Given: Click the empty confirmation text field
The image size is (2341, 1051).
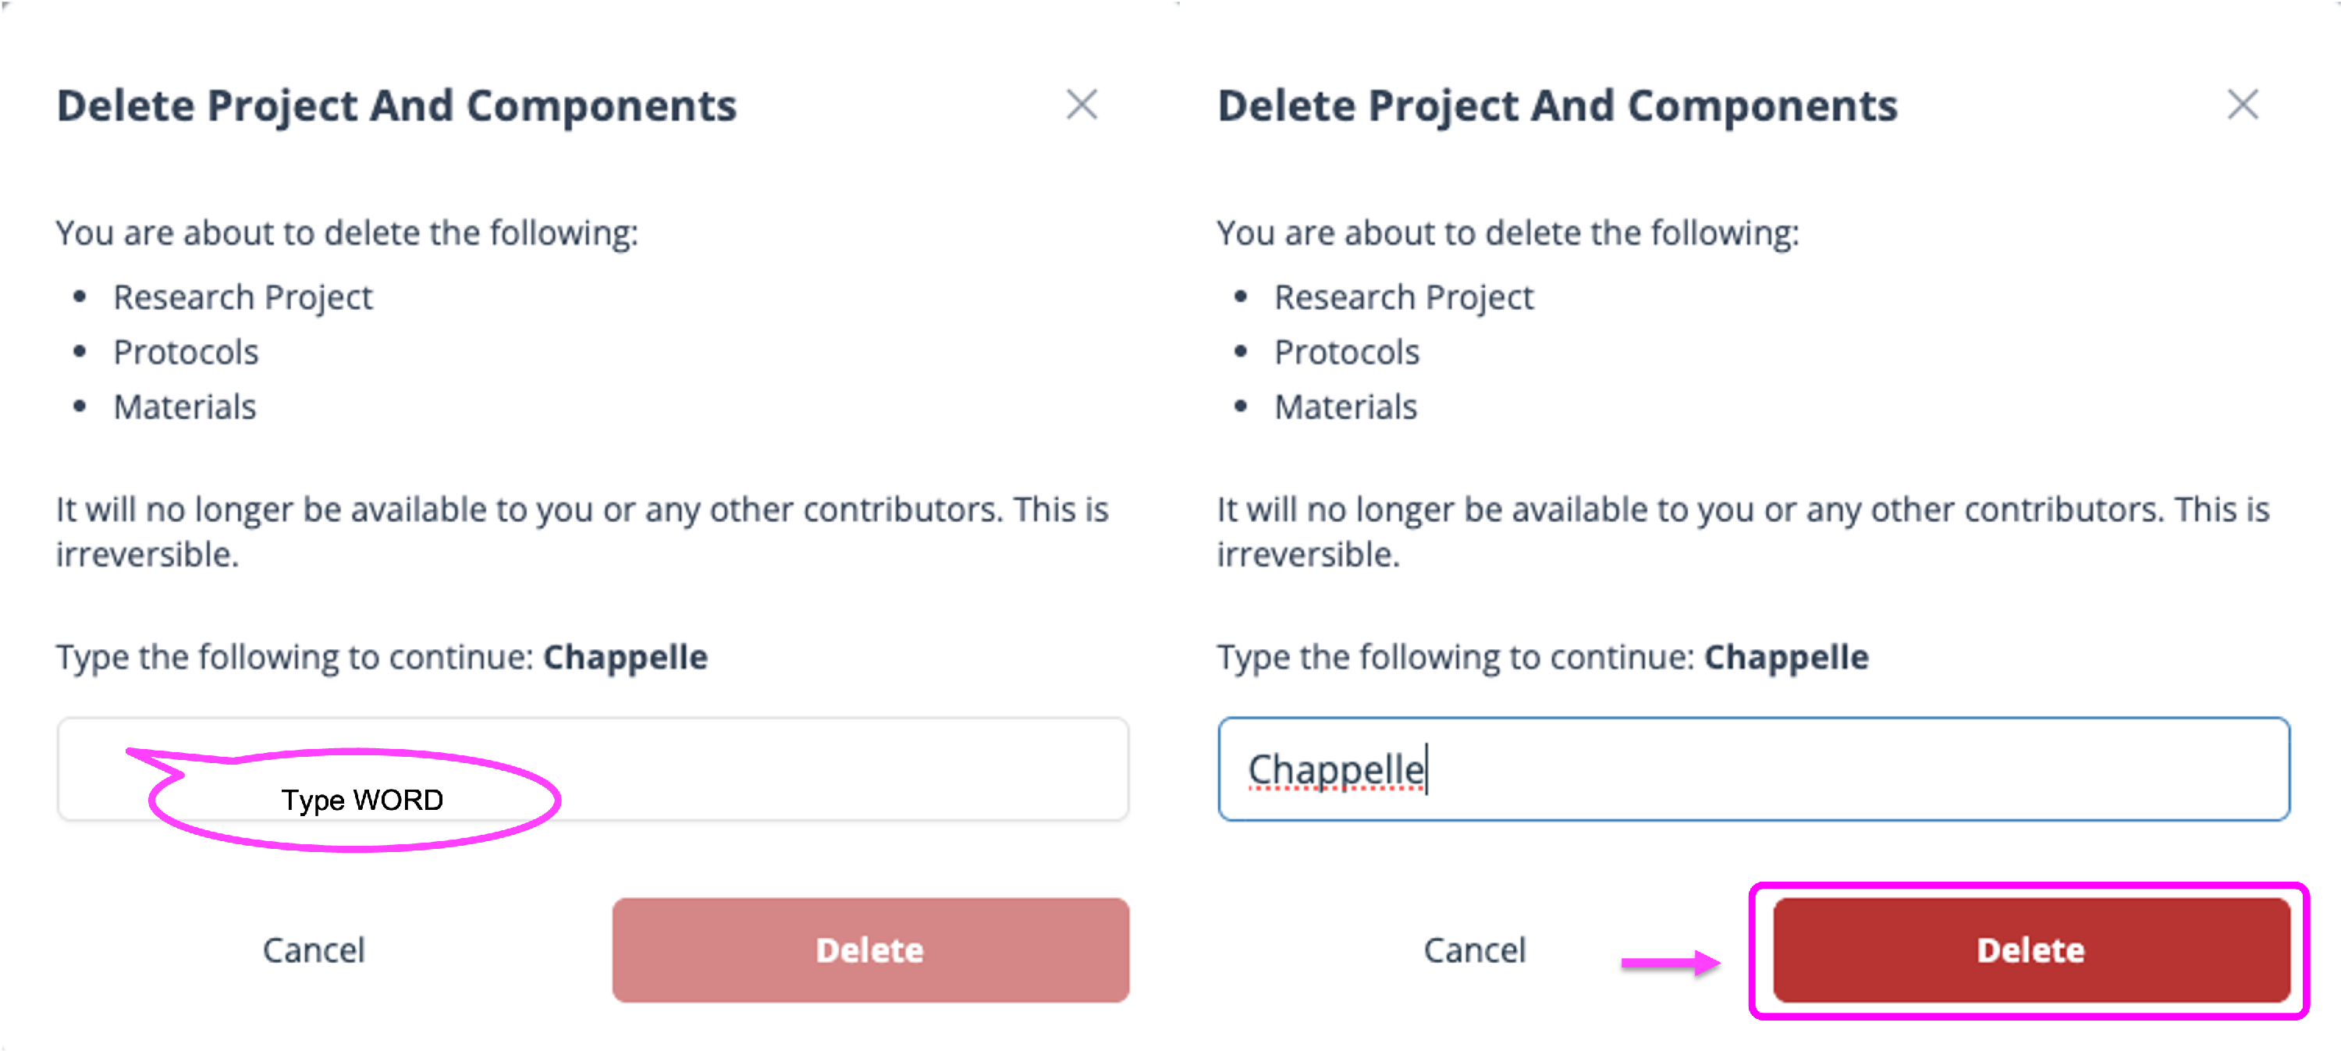Looking at the screenshot, I should pos(818,769).
